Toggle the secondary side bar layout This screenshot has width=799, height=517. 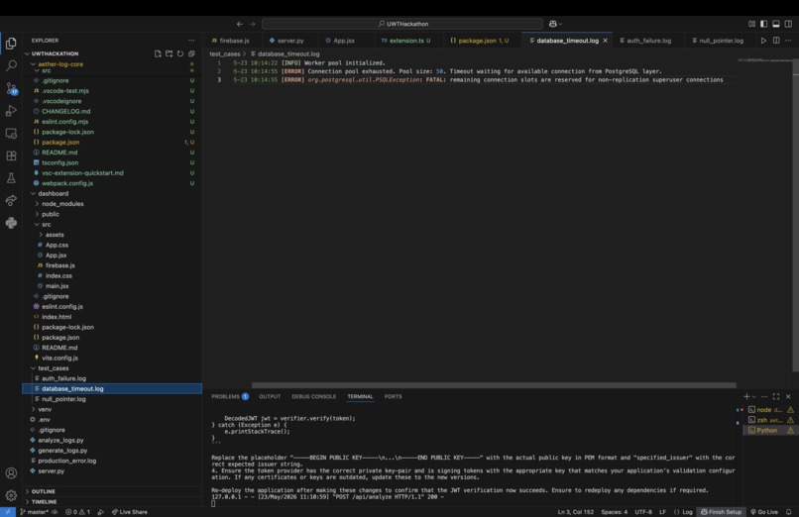point(788,24)
